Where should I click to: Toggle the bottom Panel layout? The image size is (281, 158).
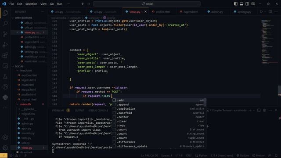tap(241, 4)
